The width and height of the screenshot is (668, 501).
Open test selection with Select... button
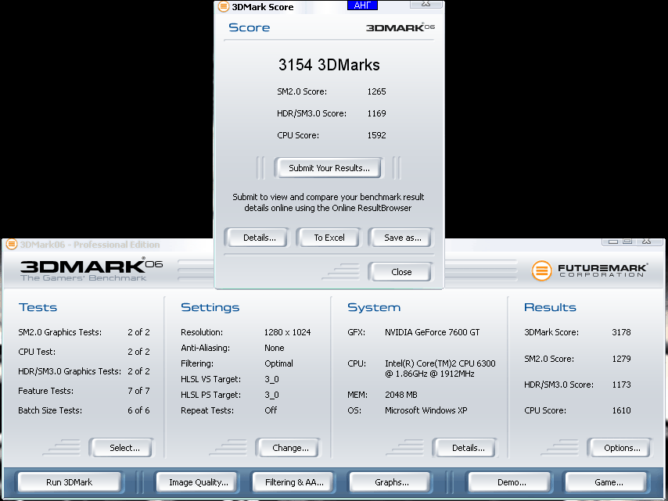pyautogui.click(x=124, y=448)
